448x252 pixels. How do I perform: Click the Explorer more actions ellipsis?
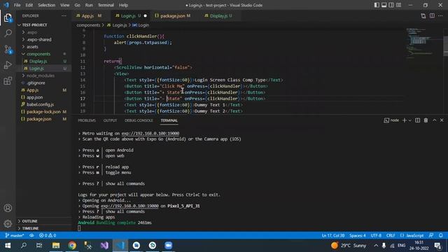64,15
